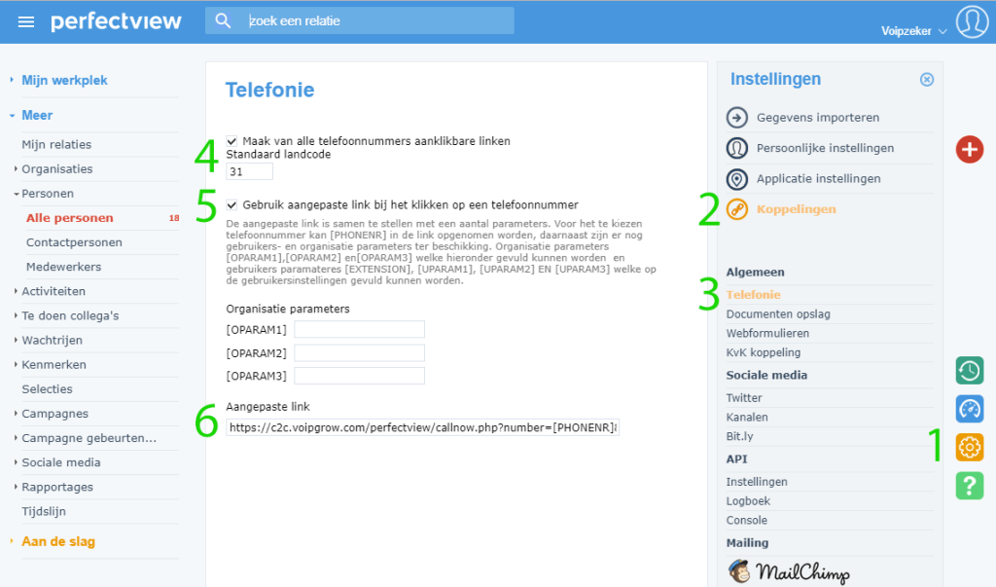
Task: Click the OPARAM2 input field
Action: [x=360, y=353]
